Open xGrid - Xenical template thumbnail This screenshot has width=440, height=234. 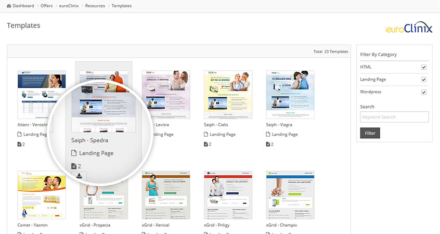coord(166,195)
